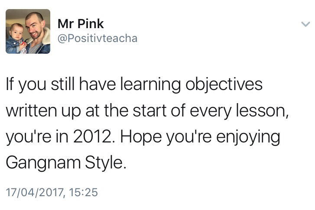Click the word "lesson" in the tweet

tap(265, 111)
